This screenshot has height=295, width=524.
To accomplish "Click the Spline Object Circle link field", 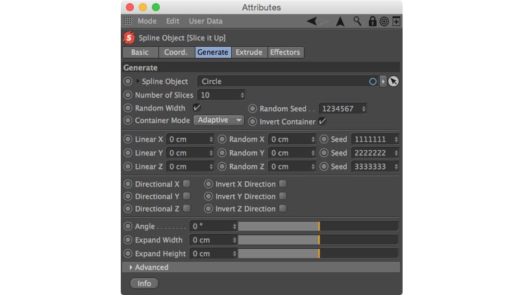I will point(288,81).
